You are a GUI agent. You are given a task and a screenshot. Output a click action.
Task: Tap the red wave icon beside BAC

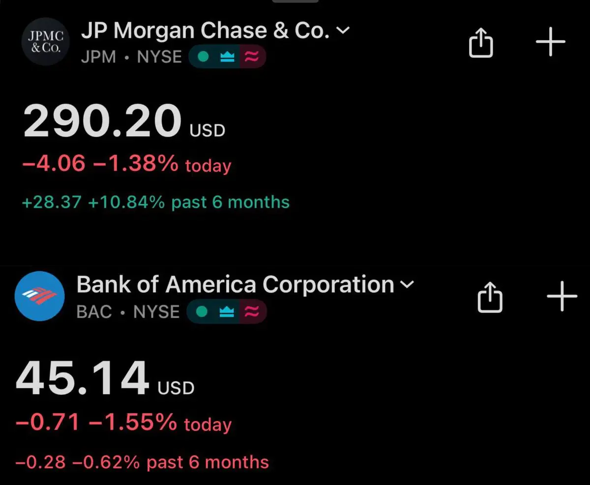(x=252, y=312)
